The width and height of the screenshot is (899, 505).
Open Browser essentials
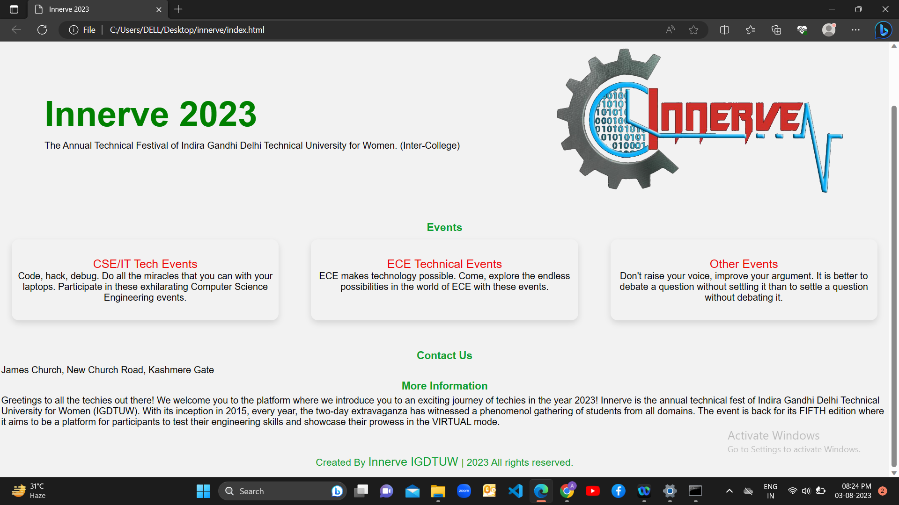pos(802,29)
